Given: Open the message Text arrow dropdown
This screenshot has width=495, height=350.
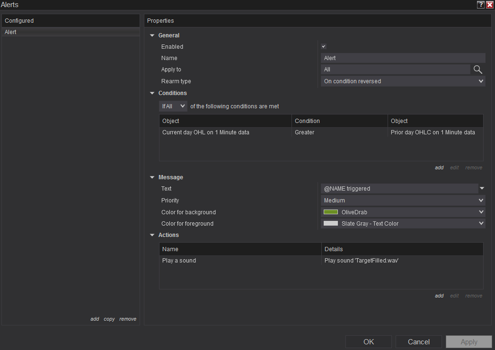Looking at the screenshot, I should [x=482, y=188].
